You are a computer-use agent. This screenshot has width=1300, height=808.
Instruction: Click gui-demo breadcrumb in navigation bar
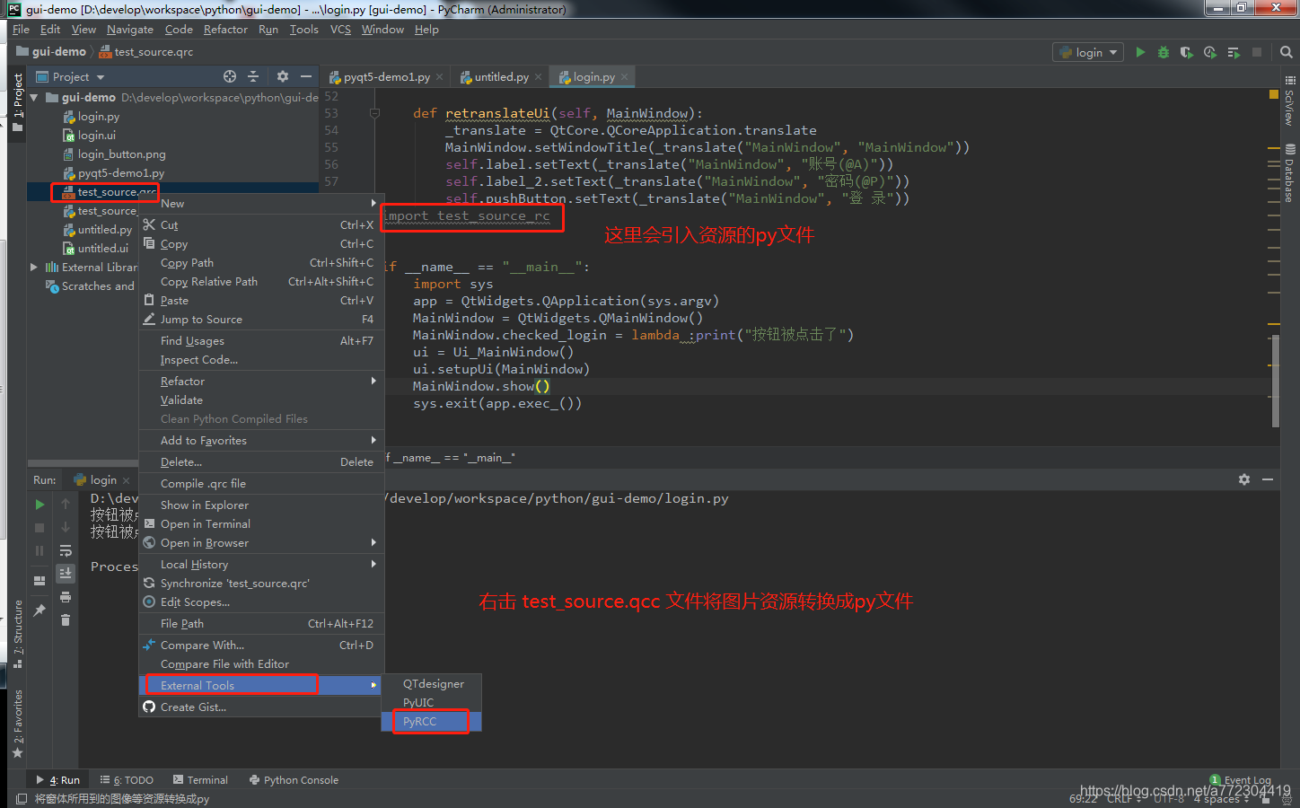(52, 52)
